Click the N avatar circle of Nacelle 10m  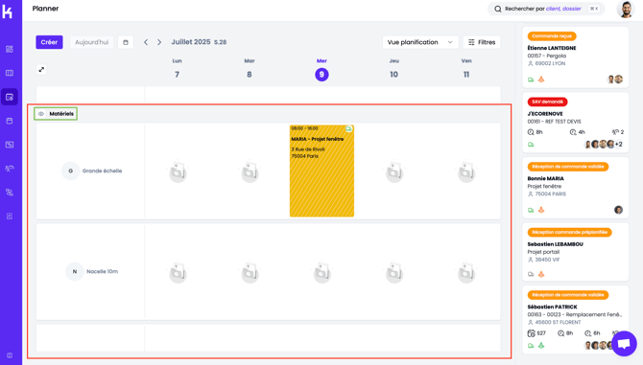75,271
